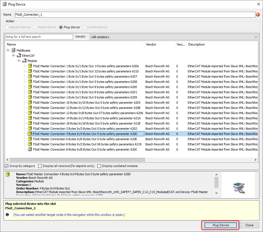Click icon of selected module 620D row
Viewport: 263px width, 232px height.
[30, 133]
